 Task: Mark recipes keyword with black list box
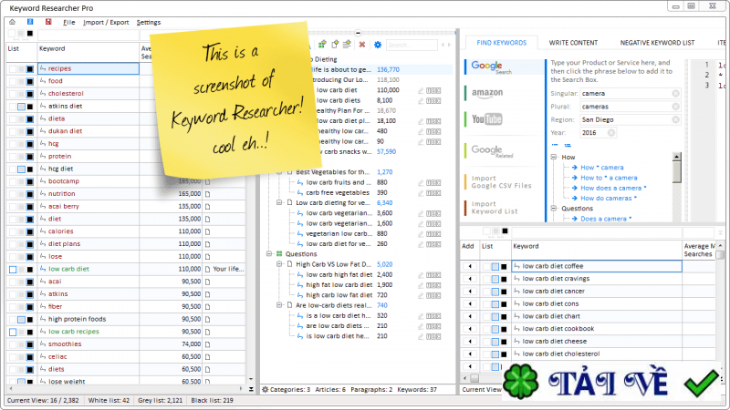click(30, 68)
